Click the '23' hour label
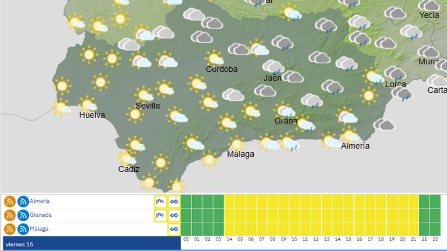Screen dimensions: 447x251 [x=435, y=239]
